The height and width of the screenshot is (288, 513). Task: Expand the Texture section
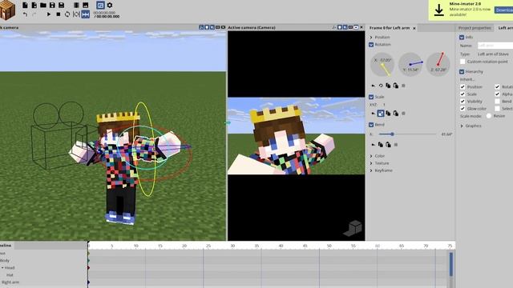tap(371, 163)
